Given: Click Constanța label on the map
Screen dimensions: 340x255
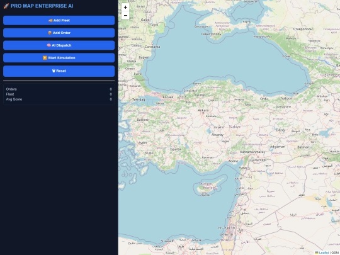Looking at the screenshot, I should [x=152, y=47].
